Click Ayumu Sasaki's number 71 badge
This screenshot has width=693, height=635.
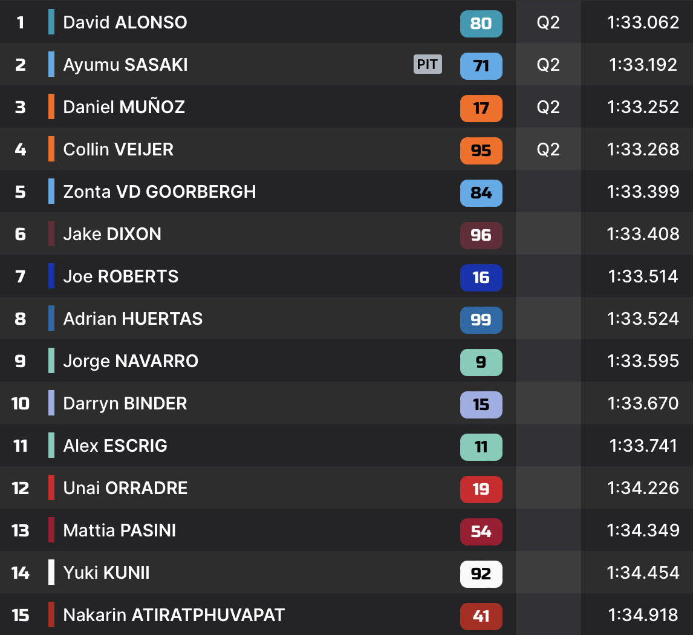click(x=481, y=66)
